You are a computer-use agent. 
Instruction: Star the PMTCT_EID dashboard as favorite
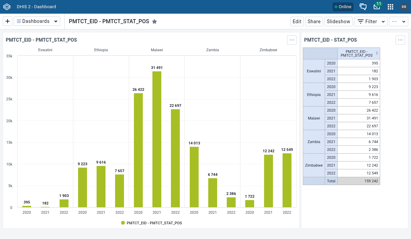pos(154,22)
